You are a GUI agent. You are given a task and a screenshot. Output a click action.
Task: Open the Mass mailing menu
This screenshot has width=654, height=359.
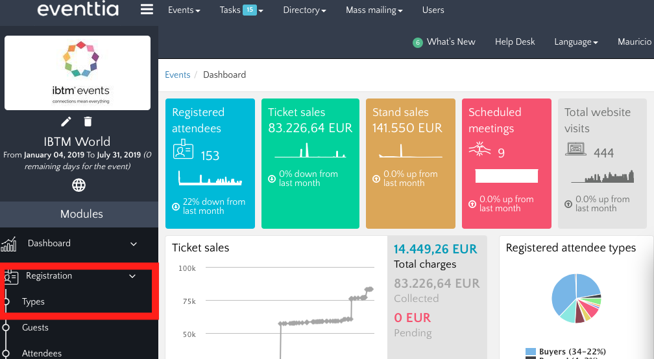[x=374, y=10]
